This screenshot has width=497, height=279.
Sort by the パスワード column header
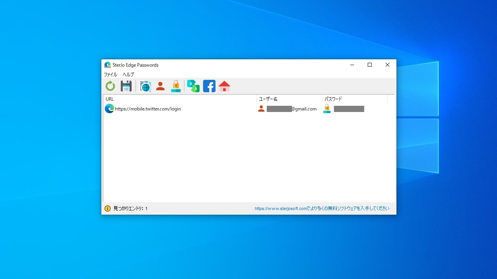point(355,99)
